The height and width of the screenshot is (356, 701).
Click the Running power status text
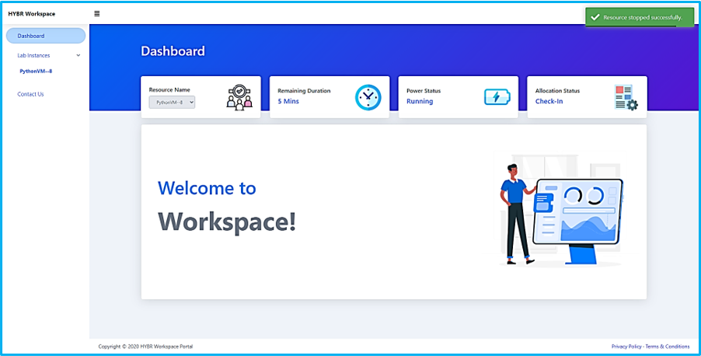coord(420,102)
